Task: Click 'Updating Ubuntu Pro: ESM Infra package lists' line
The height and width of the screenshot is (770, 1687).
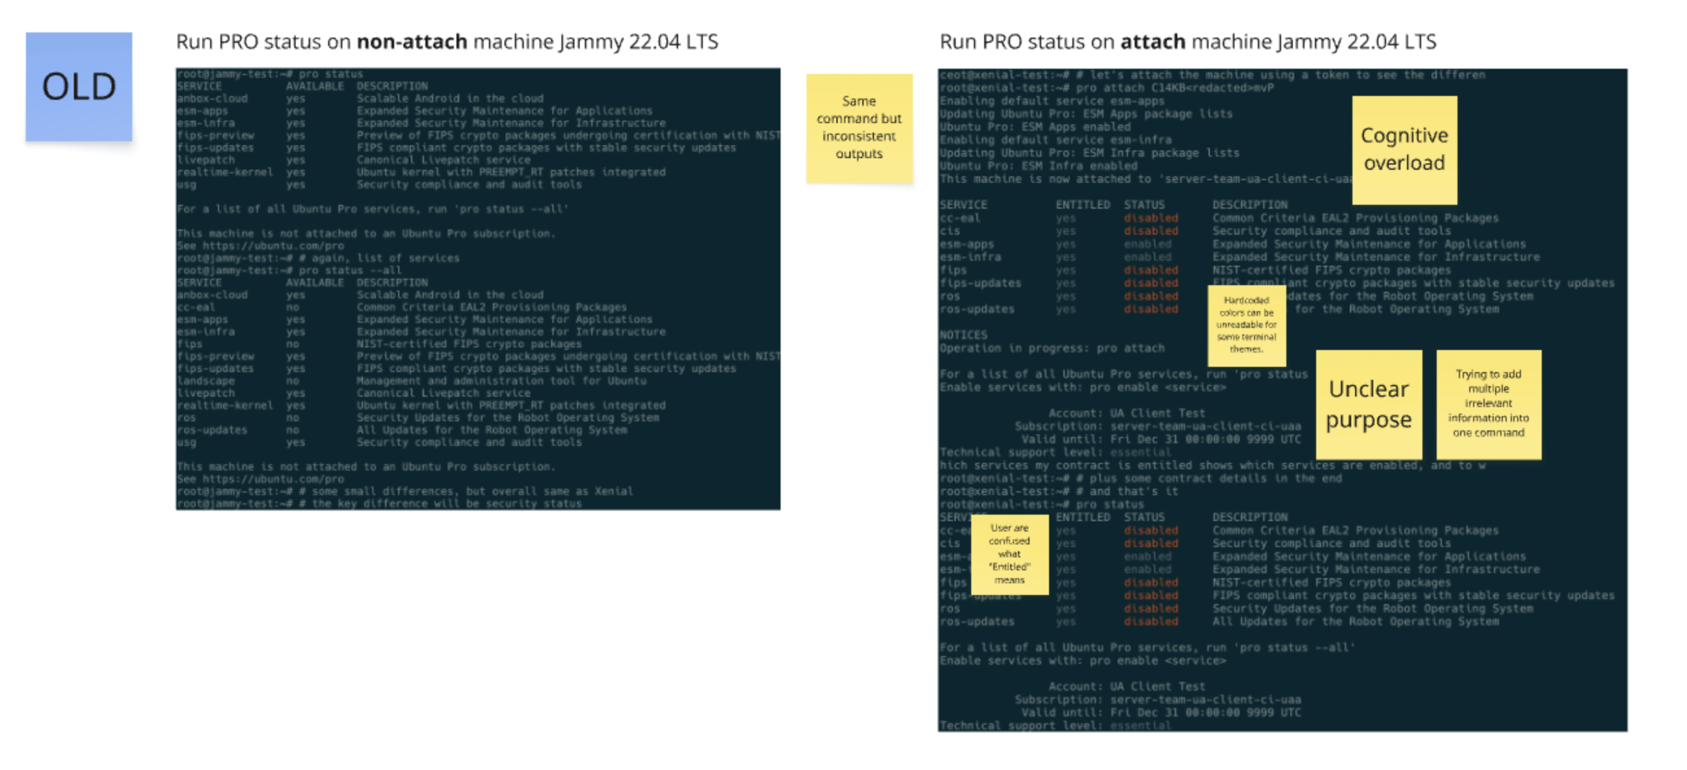Action: click(x=1089, y=152)
